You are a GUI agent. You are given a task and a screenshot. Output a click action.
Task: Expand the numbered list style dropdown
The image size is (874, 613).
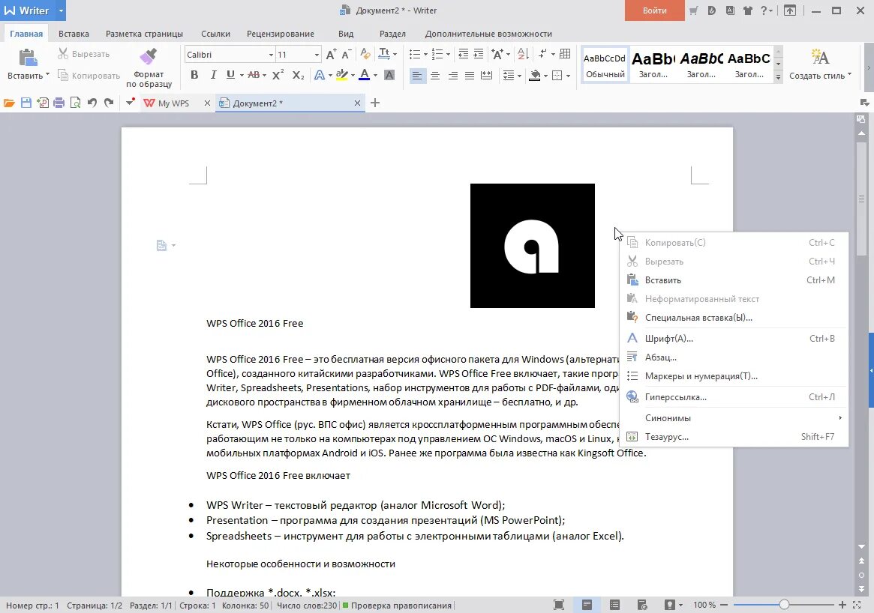tap(448, 55)
